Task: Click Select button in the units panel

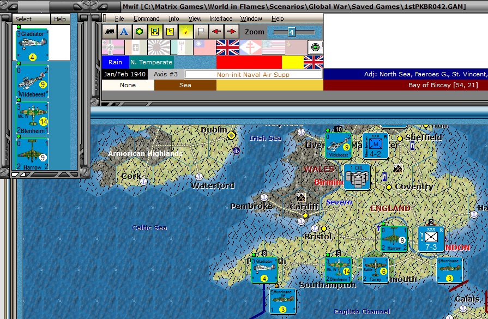Action: pos(23,19)
